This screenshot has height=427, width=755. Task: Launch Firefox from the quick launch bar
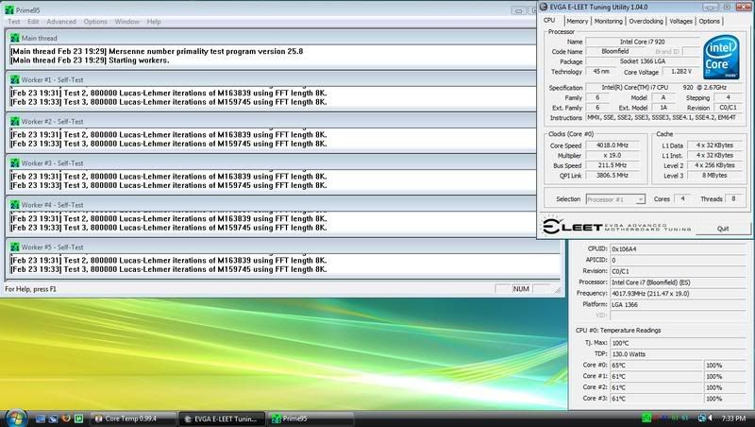pos(66,418)
